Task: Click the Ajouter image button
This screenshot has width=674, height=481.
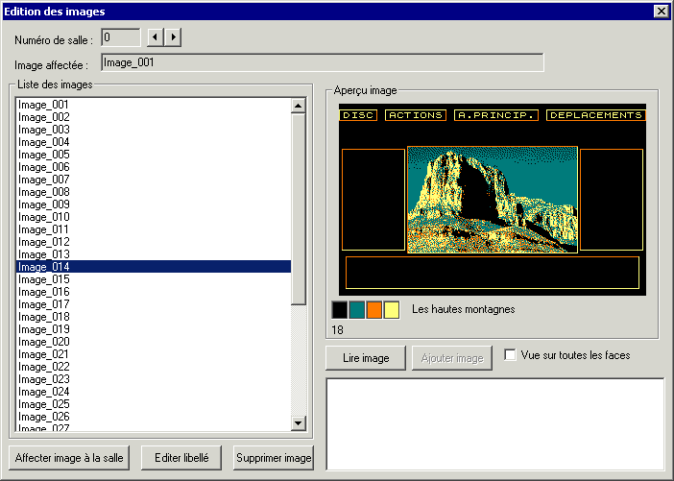Action: pyautogui.click(x=452, y=358)
